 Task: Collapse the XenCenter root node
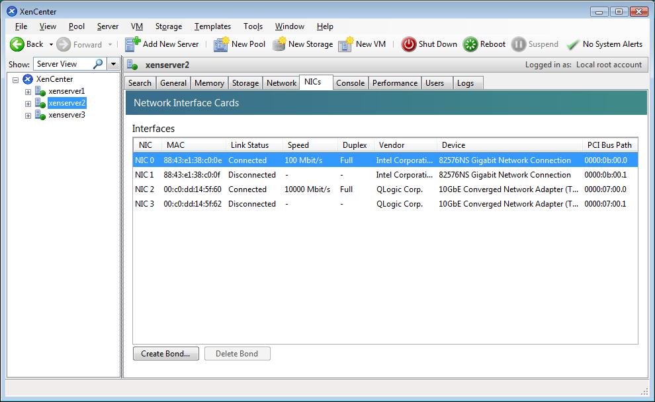pyautogui.click(x=15, y=80)
